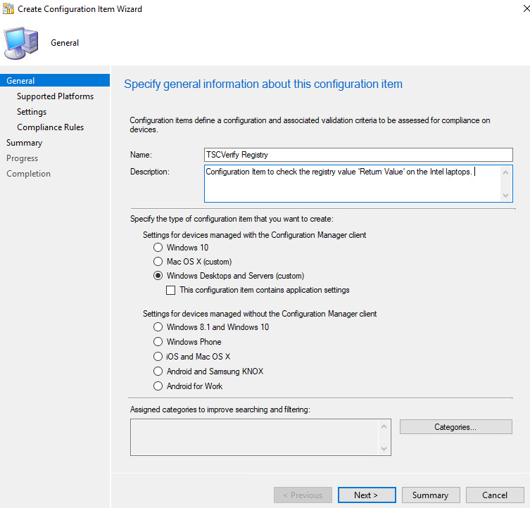Click the wizard title bar icon

pyautogui.click(x=8, y=9)
